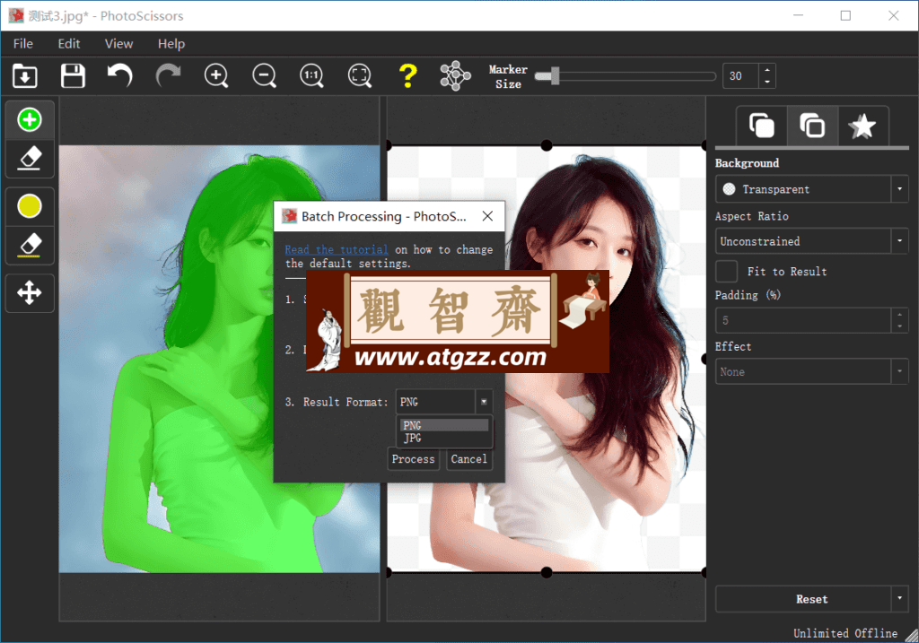Click the bottom center crop handle
The height and width of the screenshot is (643, 919).
tap(547, 573)
